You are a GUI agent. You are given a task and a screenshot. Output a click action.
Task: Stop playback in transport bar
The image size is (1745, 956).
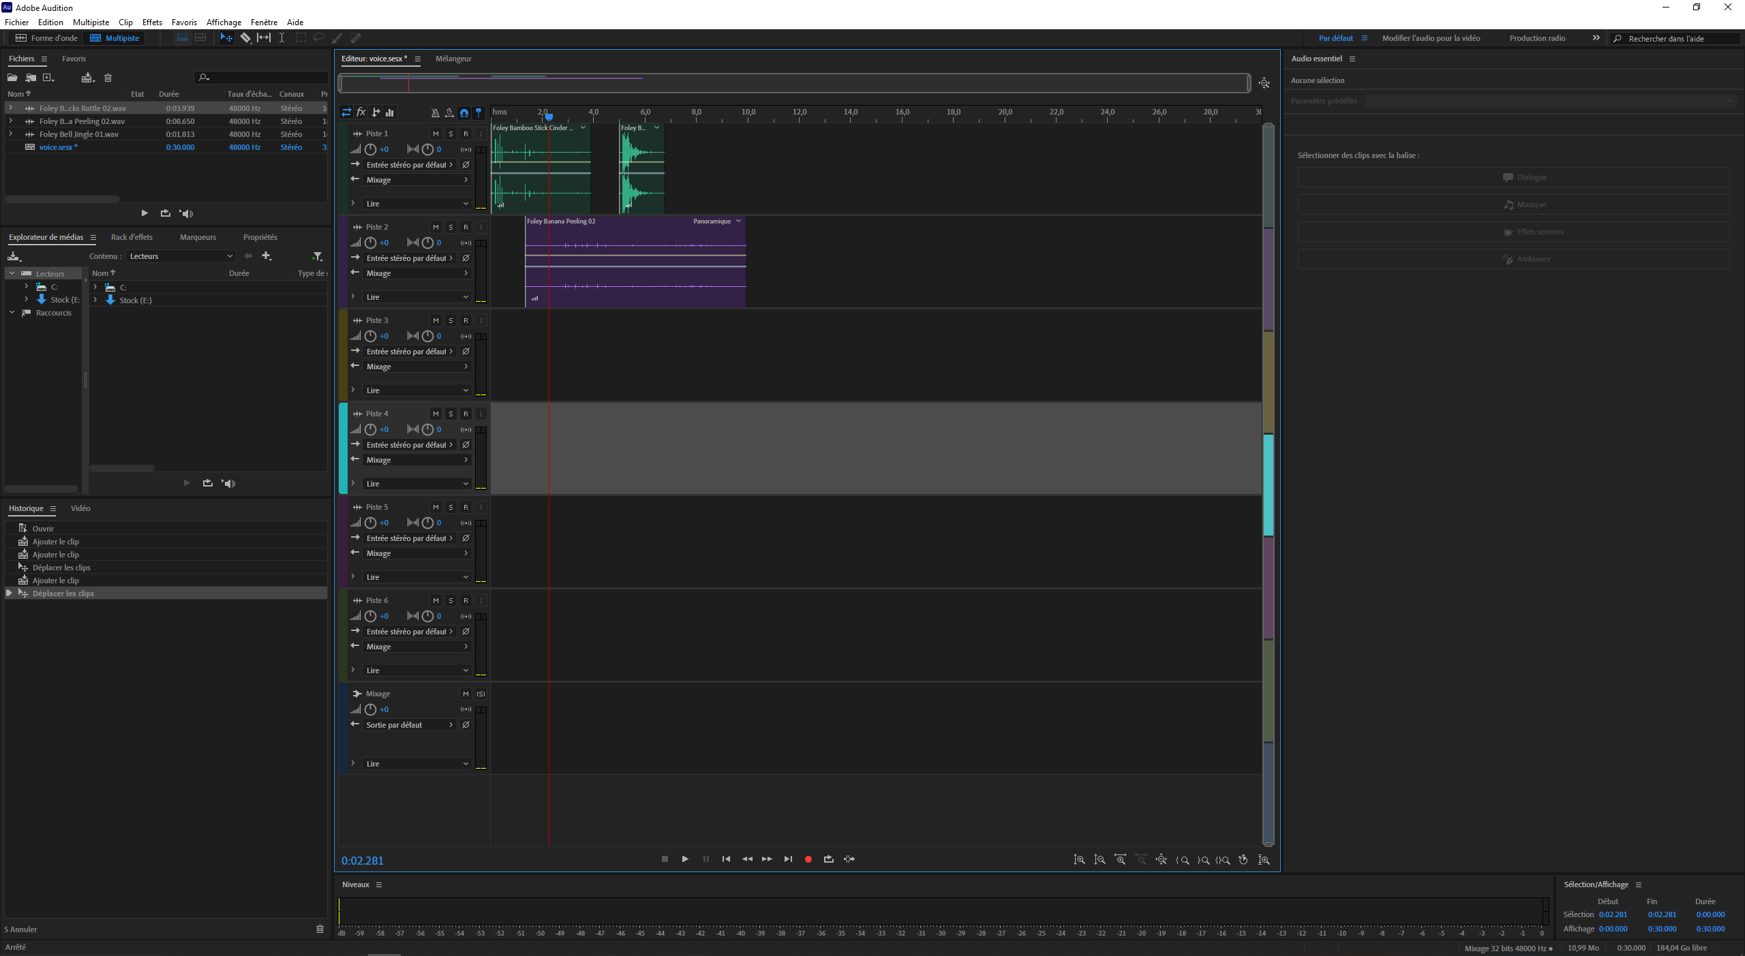point(665,859)
